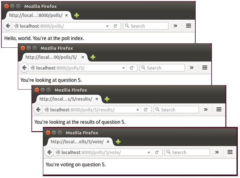Open hamburger menu in polls index window

click(189, 26)
